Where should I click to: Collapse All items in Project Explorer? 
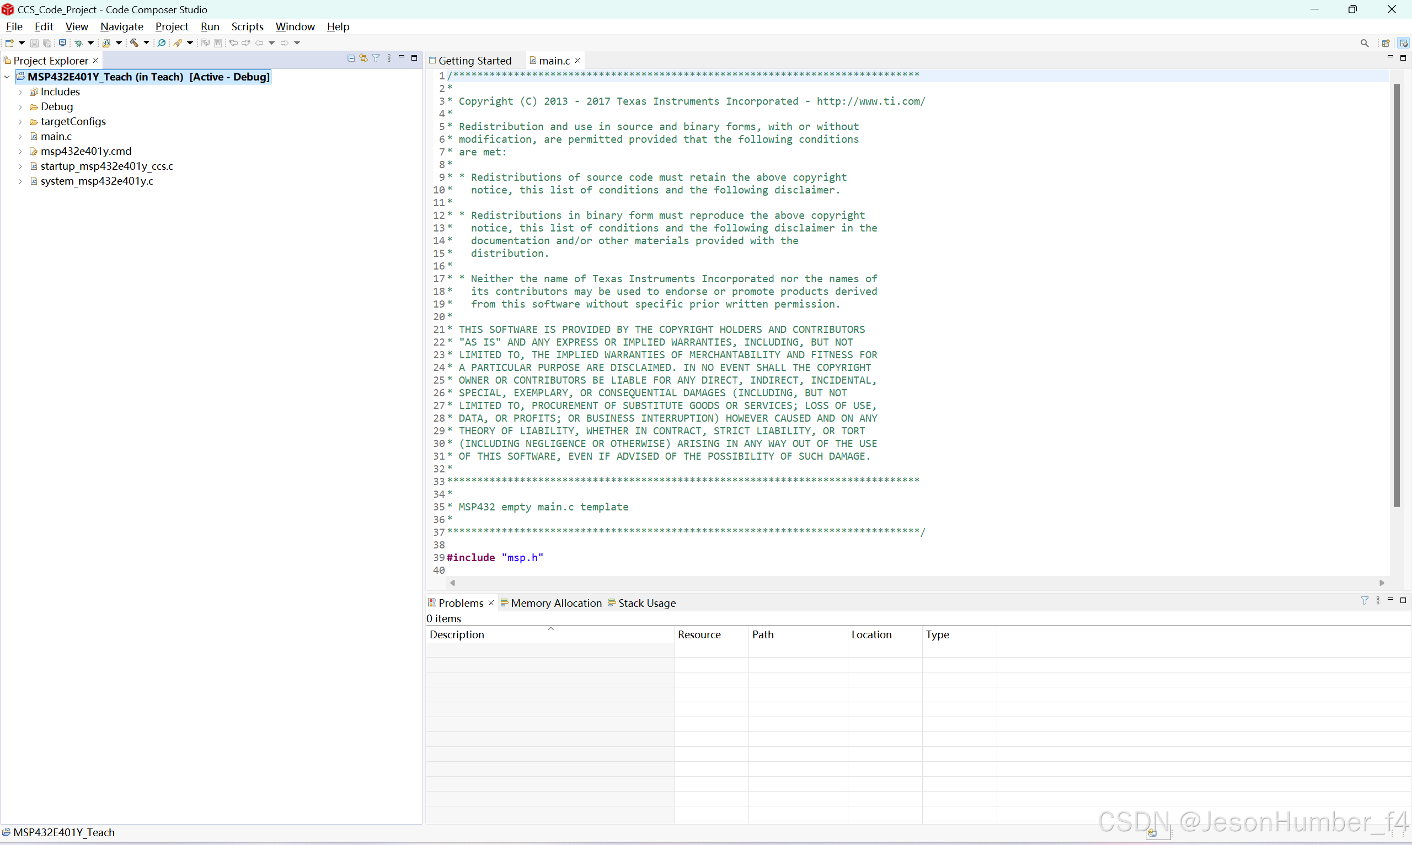click(351, 57)
